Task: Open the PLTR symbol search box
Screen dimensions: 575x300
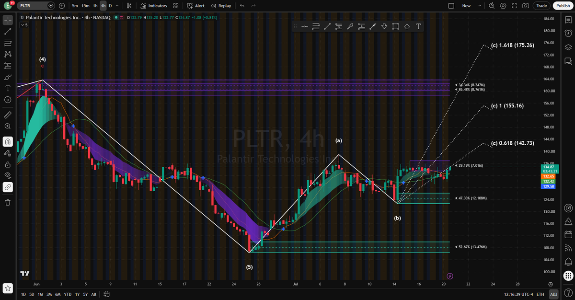Action: pos(36,6)
